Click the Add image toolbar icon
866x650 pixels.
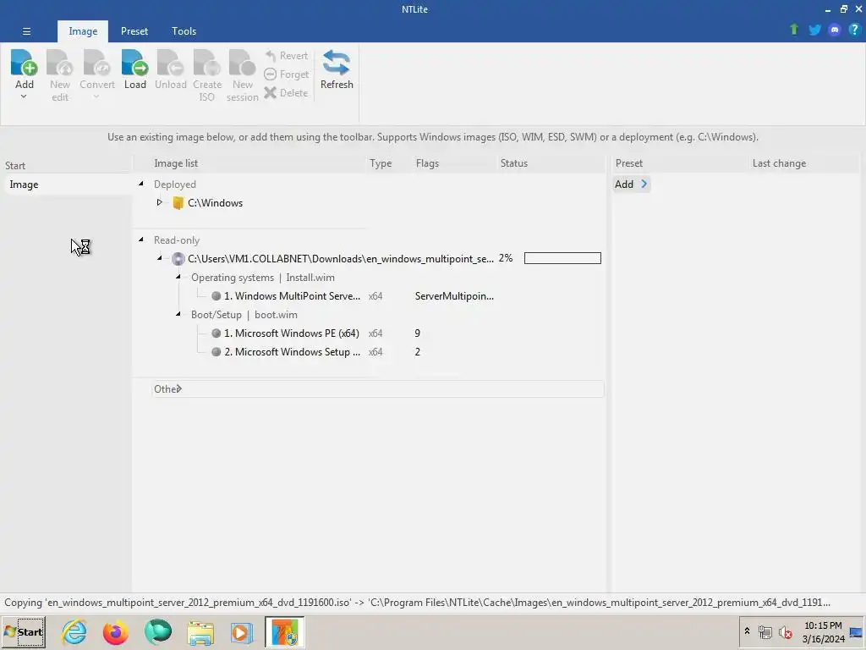[24, 63]
